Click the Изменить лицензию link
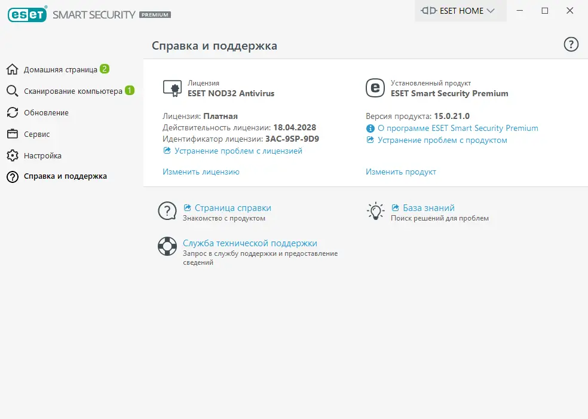 point(201,172)
